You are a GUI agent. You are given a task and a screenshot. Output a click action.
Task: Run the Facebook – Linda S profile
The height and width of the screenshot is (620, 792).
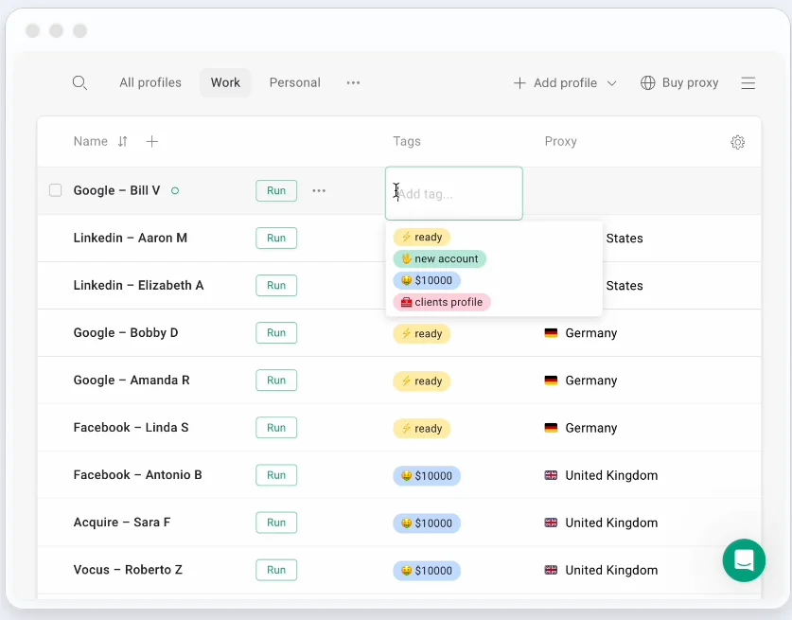point(276,428)
